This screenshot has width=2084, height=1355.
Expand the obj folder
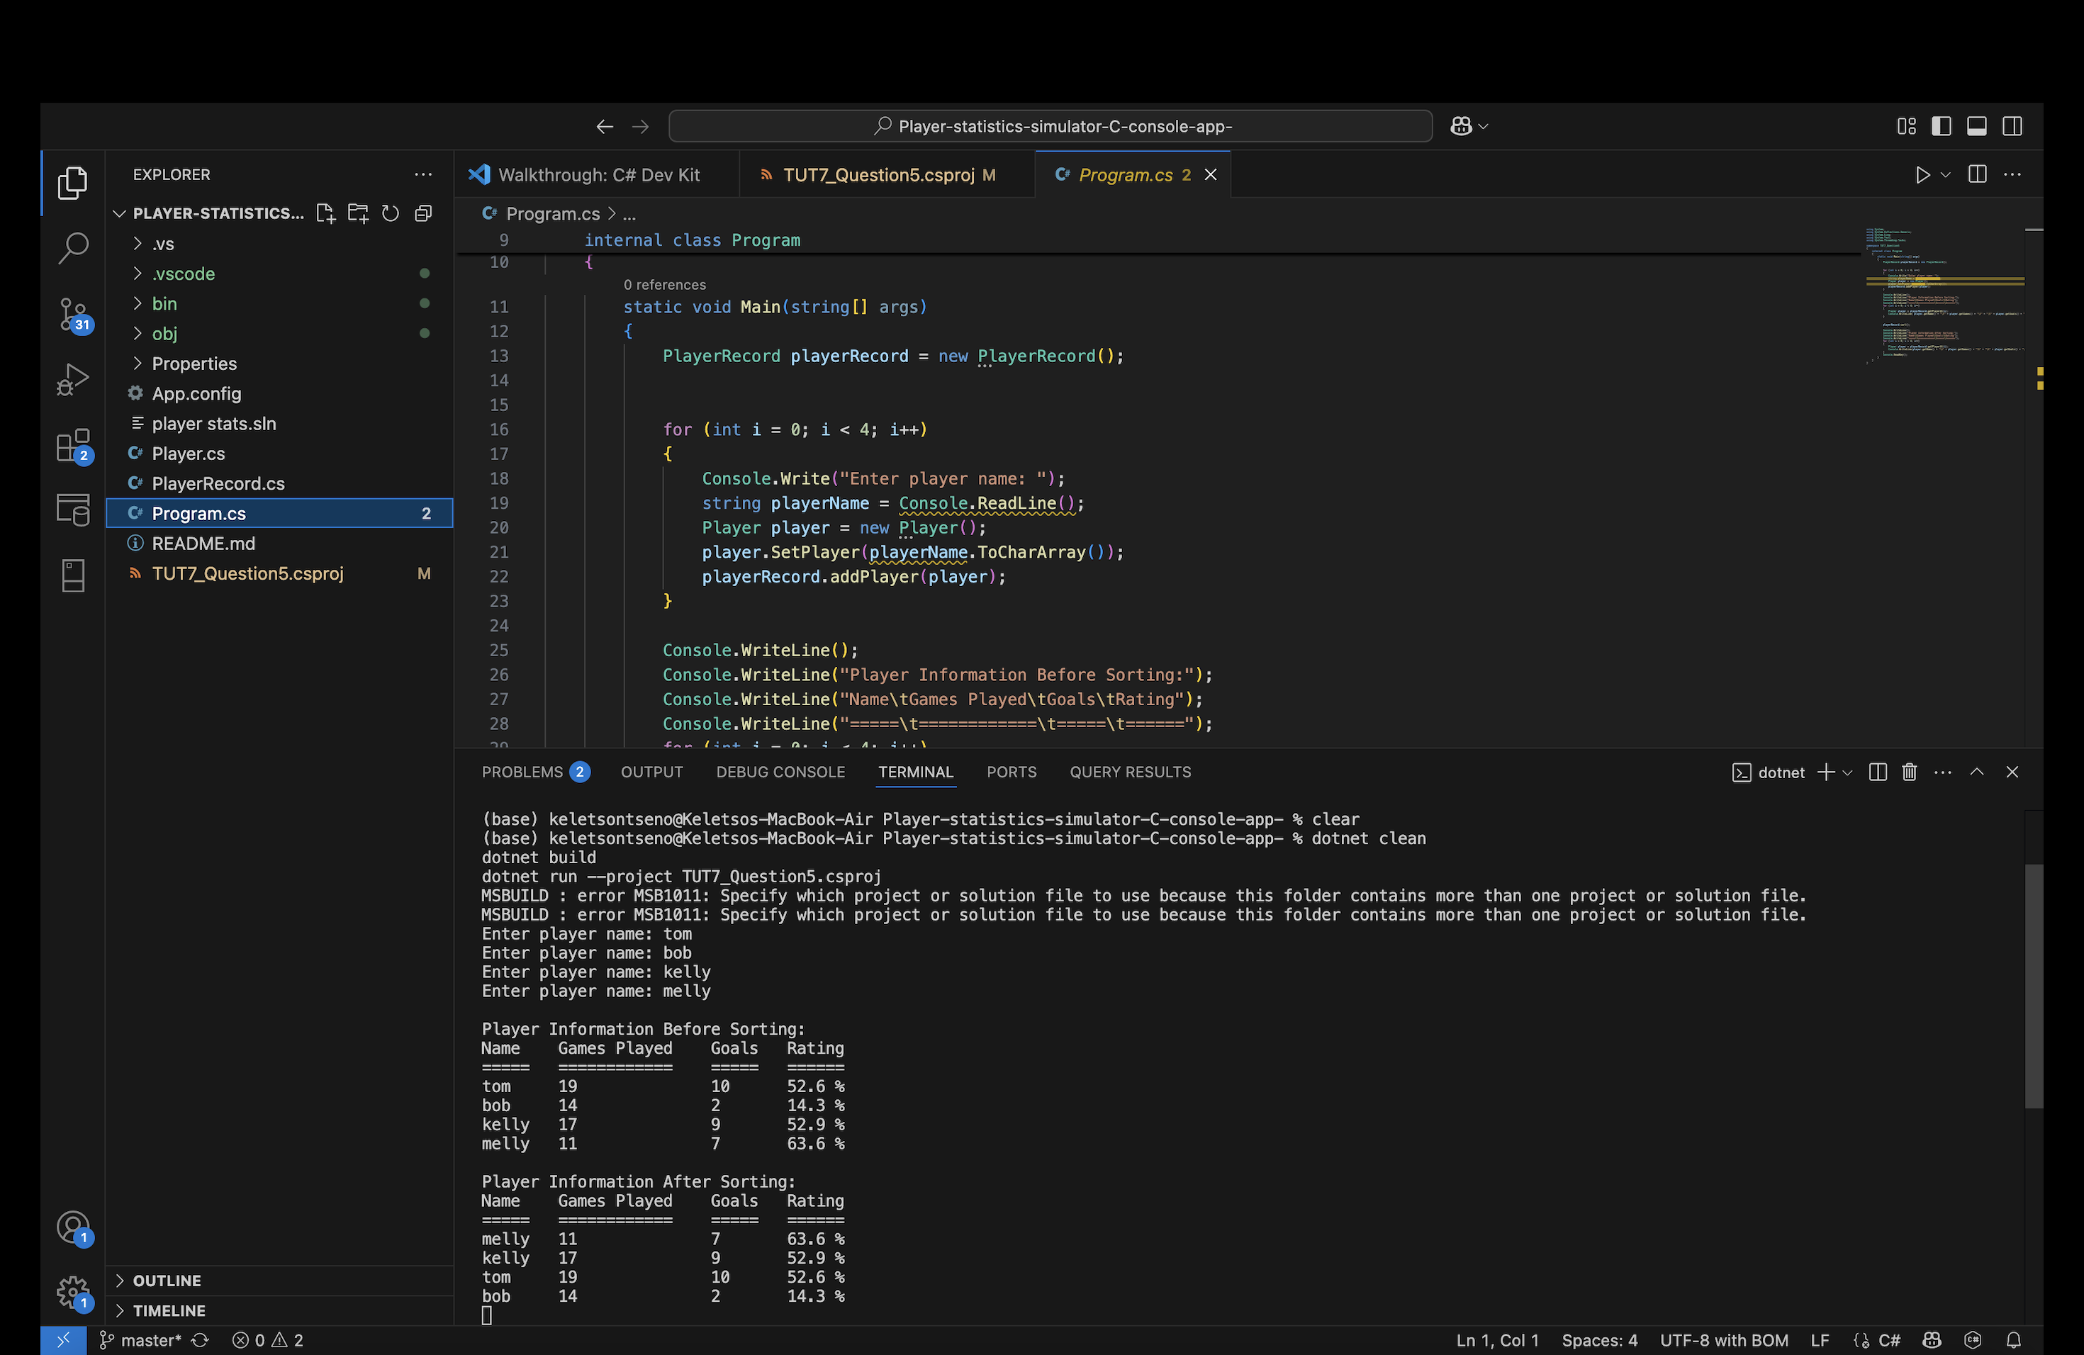(x=279, y=332)
